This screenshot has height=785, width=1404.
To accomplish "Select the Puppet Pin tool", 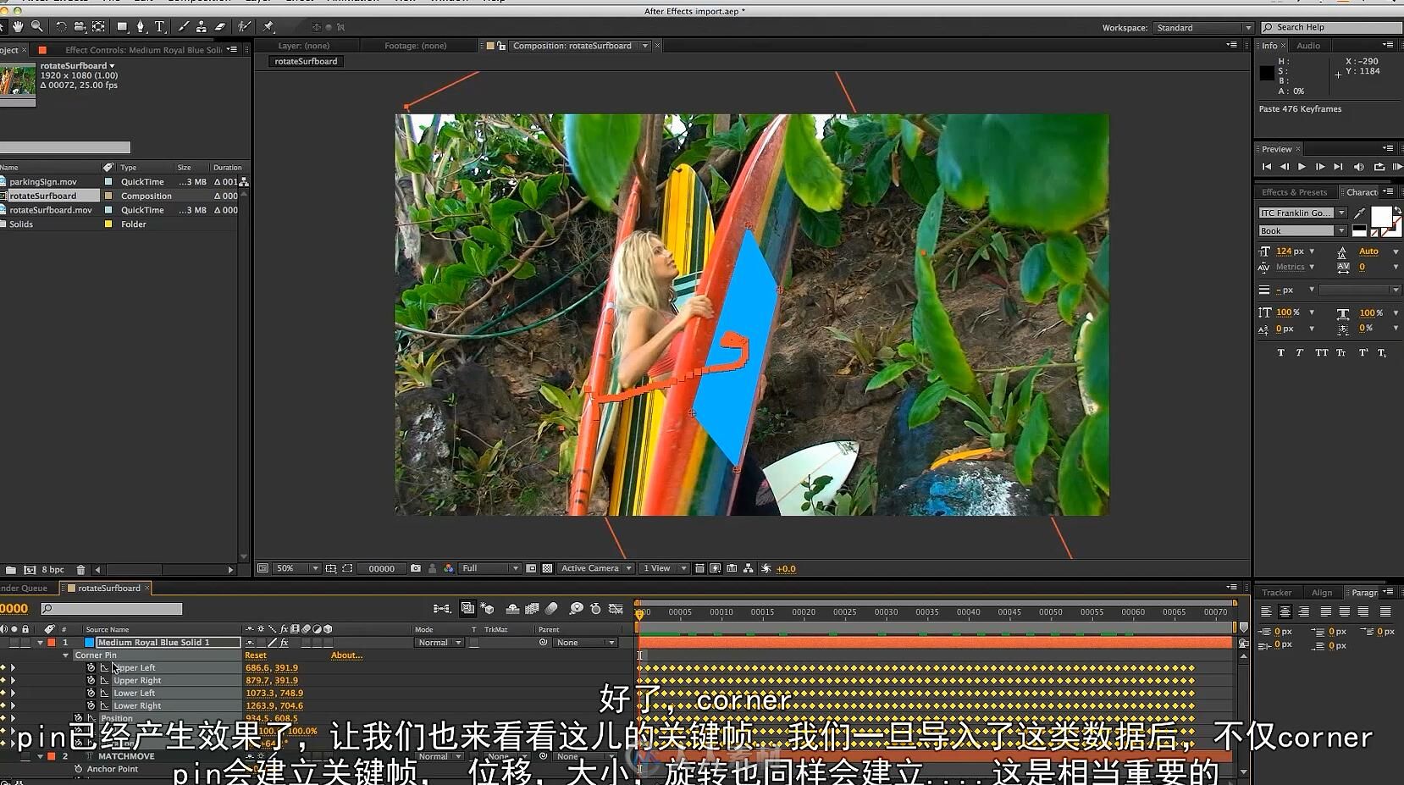I will pos(268,27).
